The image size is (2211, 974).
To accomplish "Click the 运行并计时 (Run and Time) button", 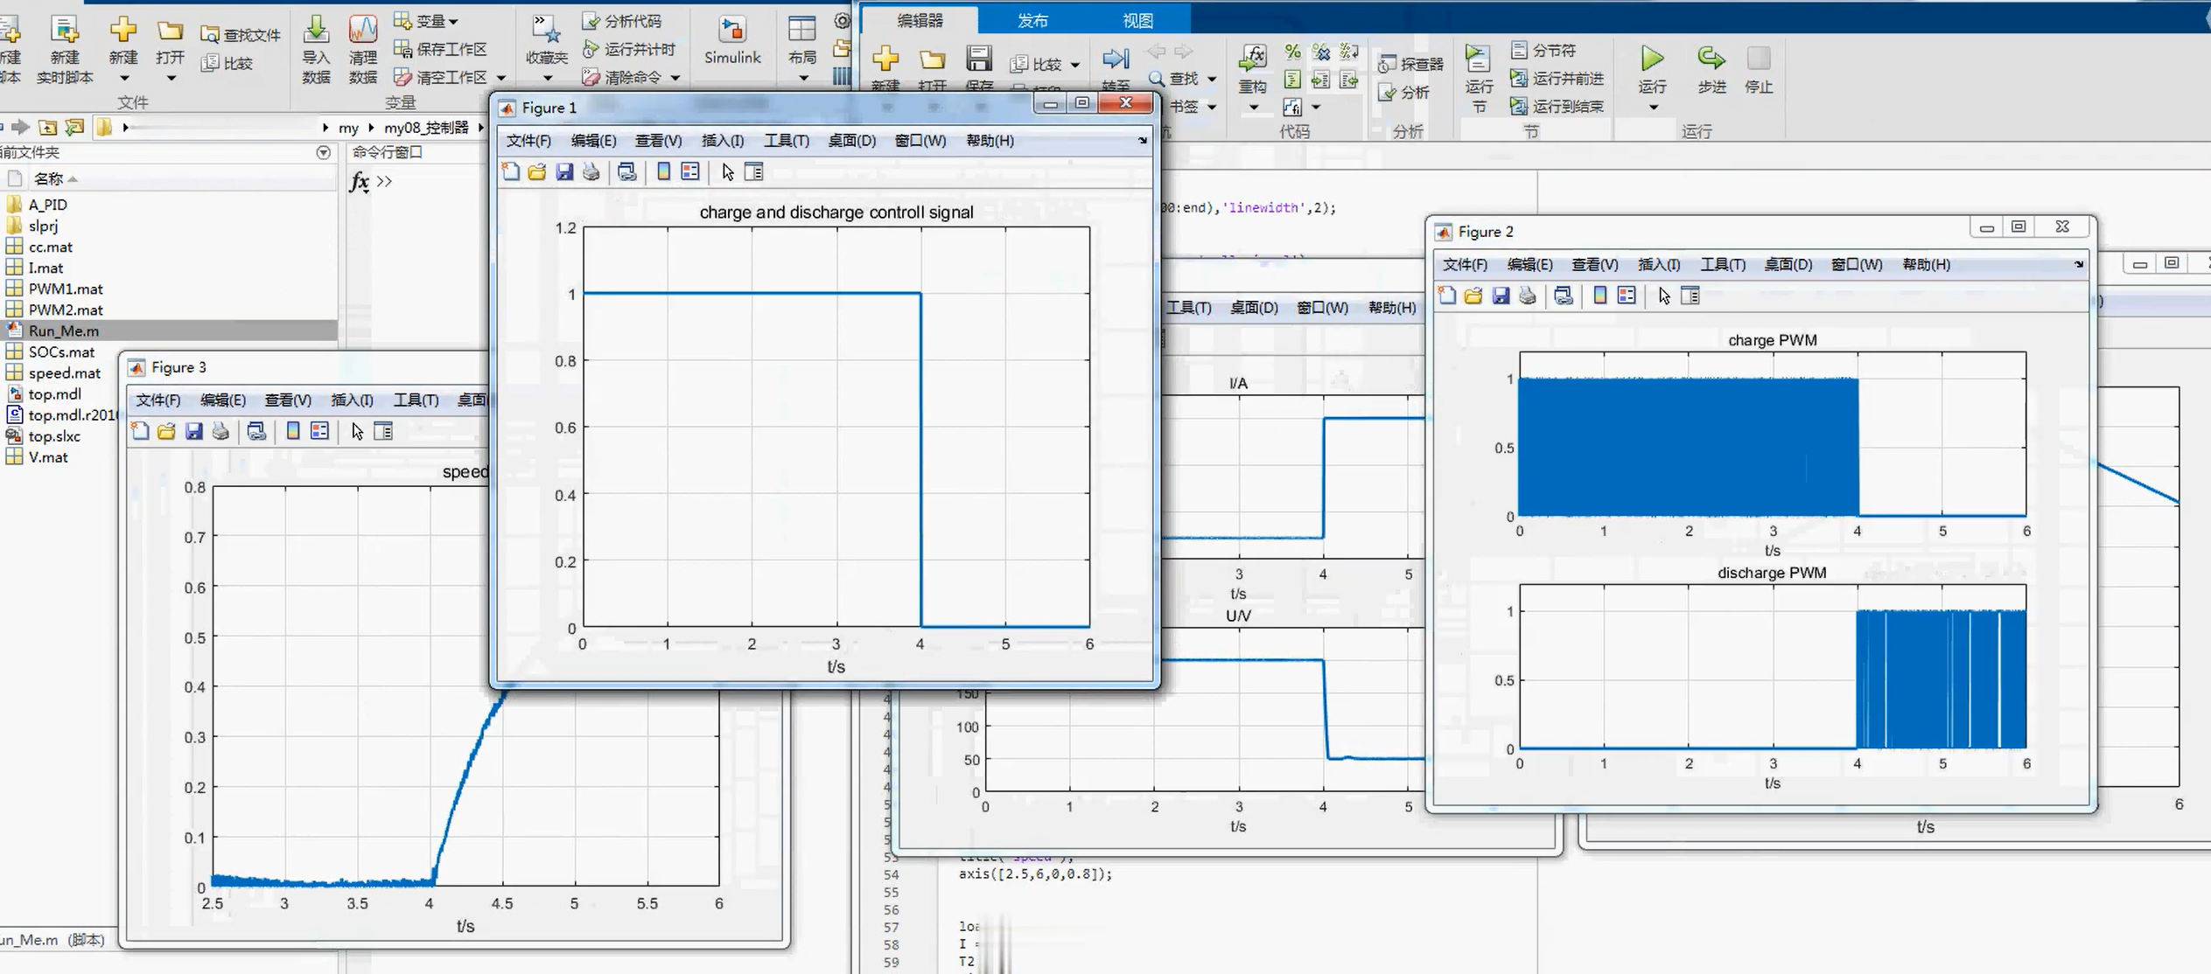I will pos(629,49).
